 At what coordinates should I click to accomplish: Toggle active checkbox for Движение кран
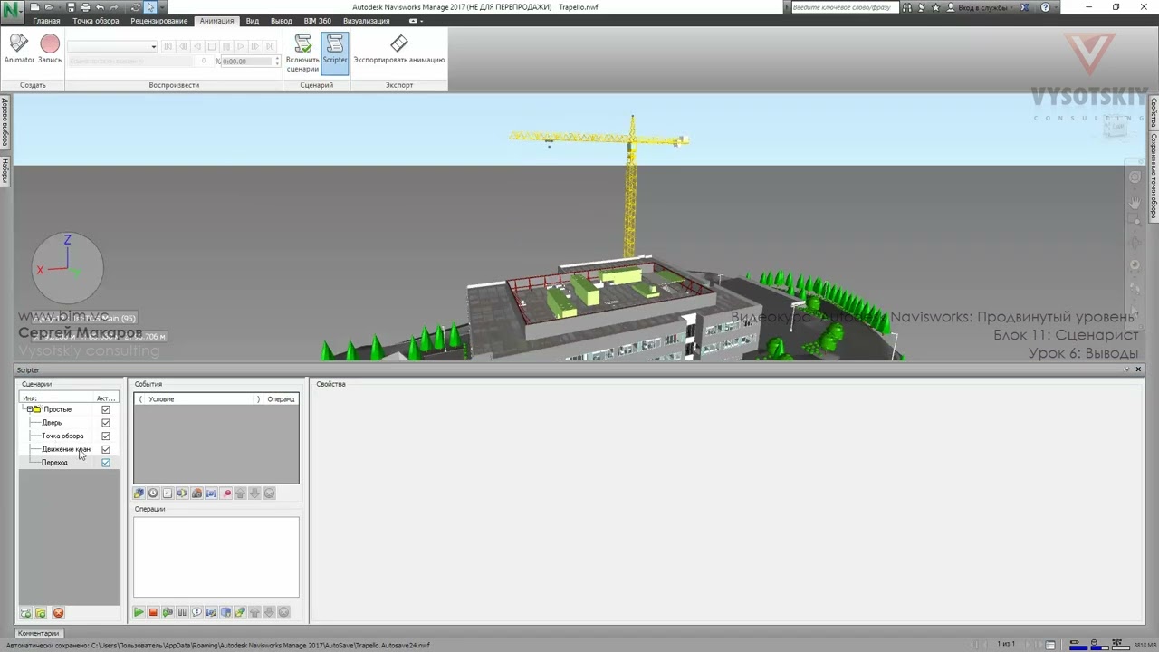106,449
